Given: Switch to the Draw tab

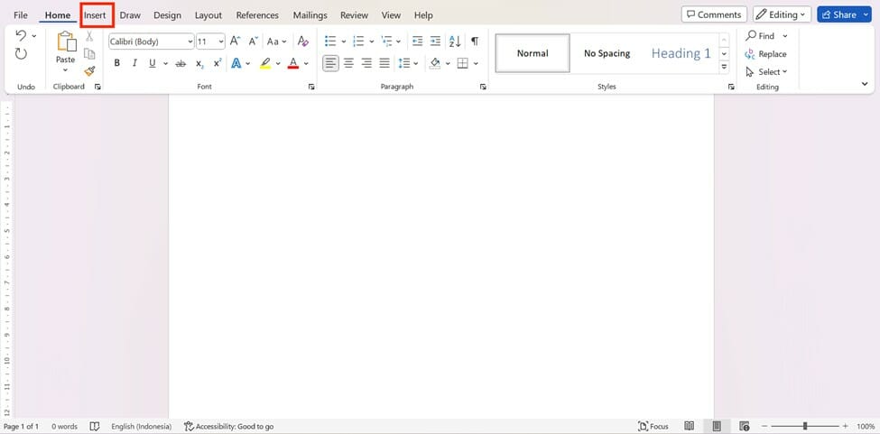Looking at the screenshot, I should click(x=130, y=15).
